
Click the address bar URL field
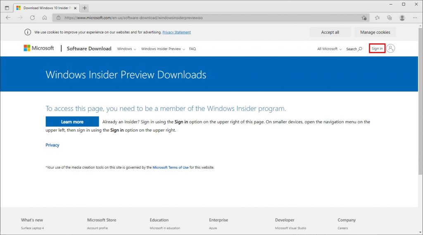pos(207,18)
